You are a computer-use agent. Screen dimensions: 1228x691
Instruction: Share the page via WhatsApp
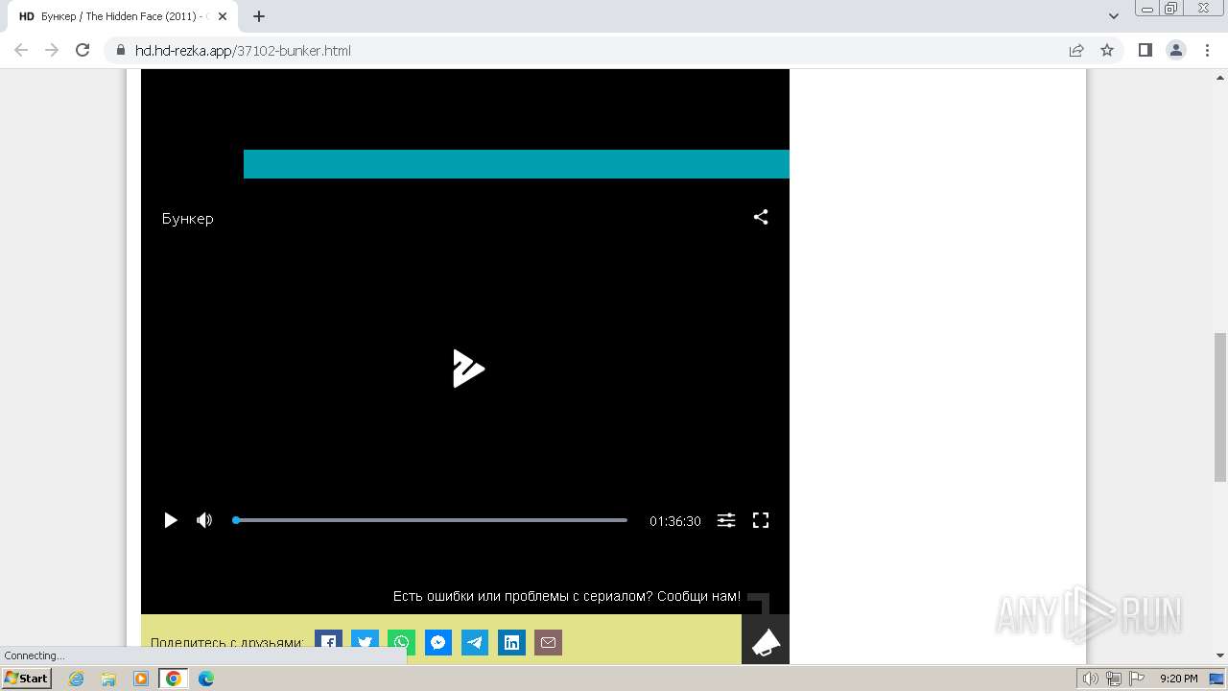point(401,642)
